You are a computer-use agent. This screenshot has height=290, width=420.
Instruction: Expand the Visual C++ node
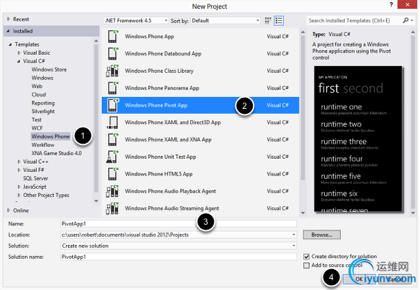19,162
